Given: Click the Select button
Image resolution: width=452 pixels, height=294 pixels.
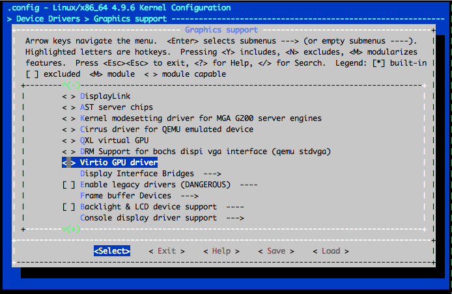Looking at the screenshot, I should [112, 251].
